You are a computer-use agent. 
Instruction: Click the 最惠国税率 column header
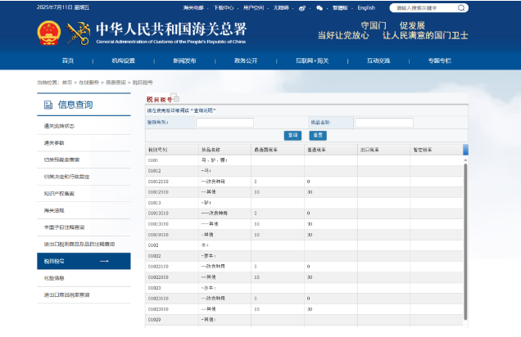(x=278, y=150)
